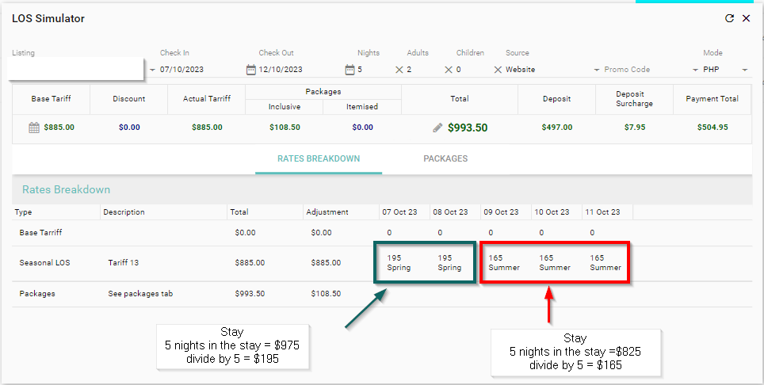The height and width of the screenshot is (385, 764).
Task: Click the refresh icon in the LOS Simulator header
Action: (729, 18)
